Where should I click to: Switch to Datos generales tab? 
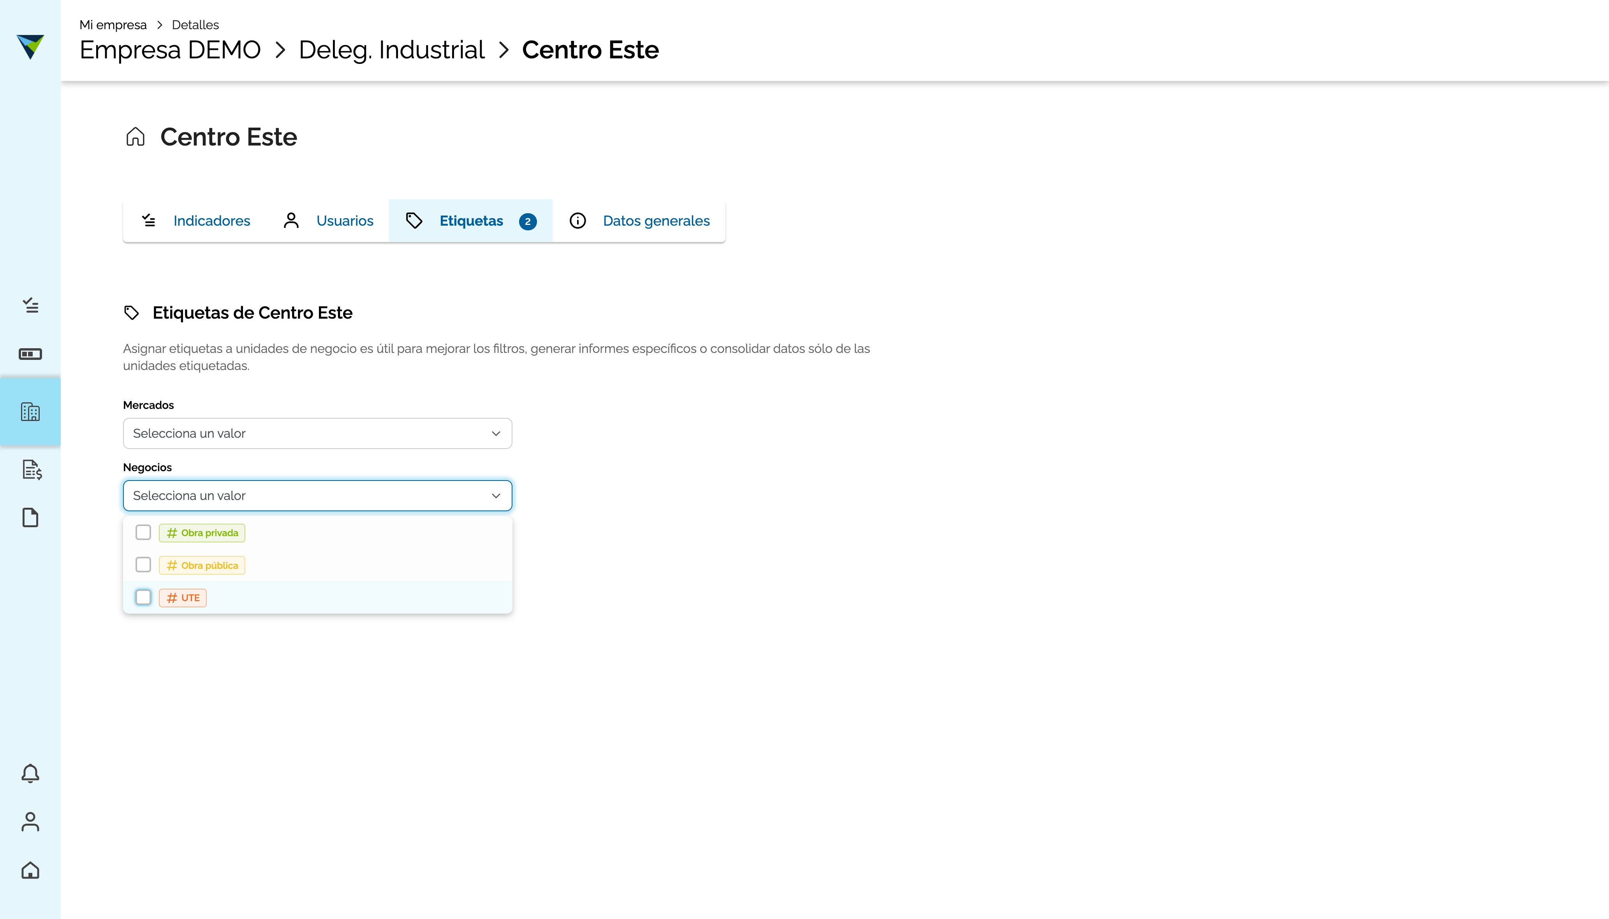(656, 221)
